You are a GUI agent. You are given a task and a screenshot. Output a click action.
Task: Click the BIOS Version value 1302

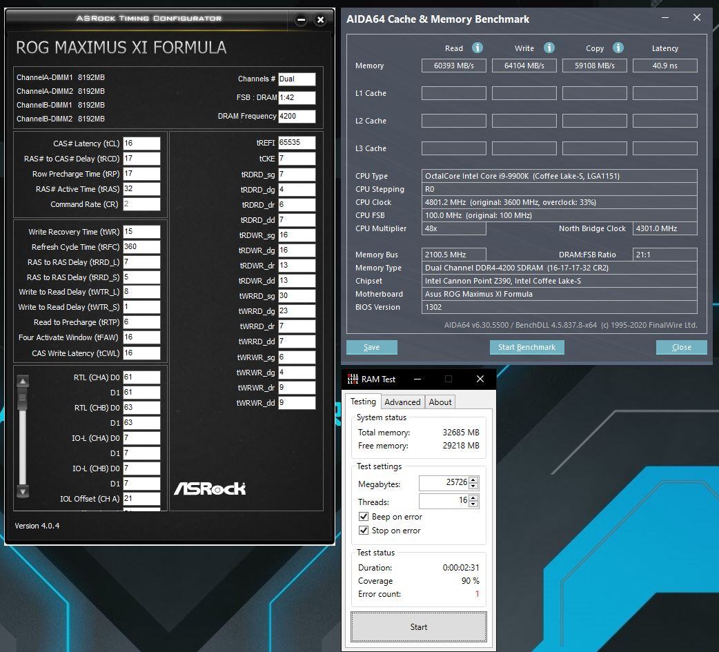[560, 307]
